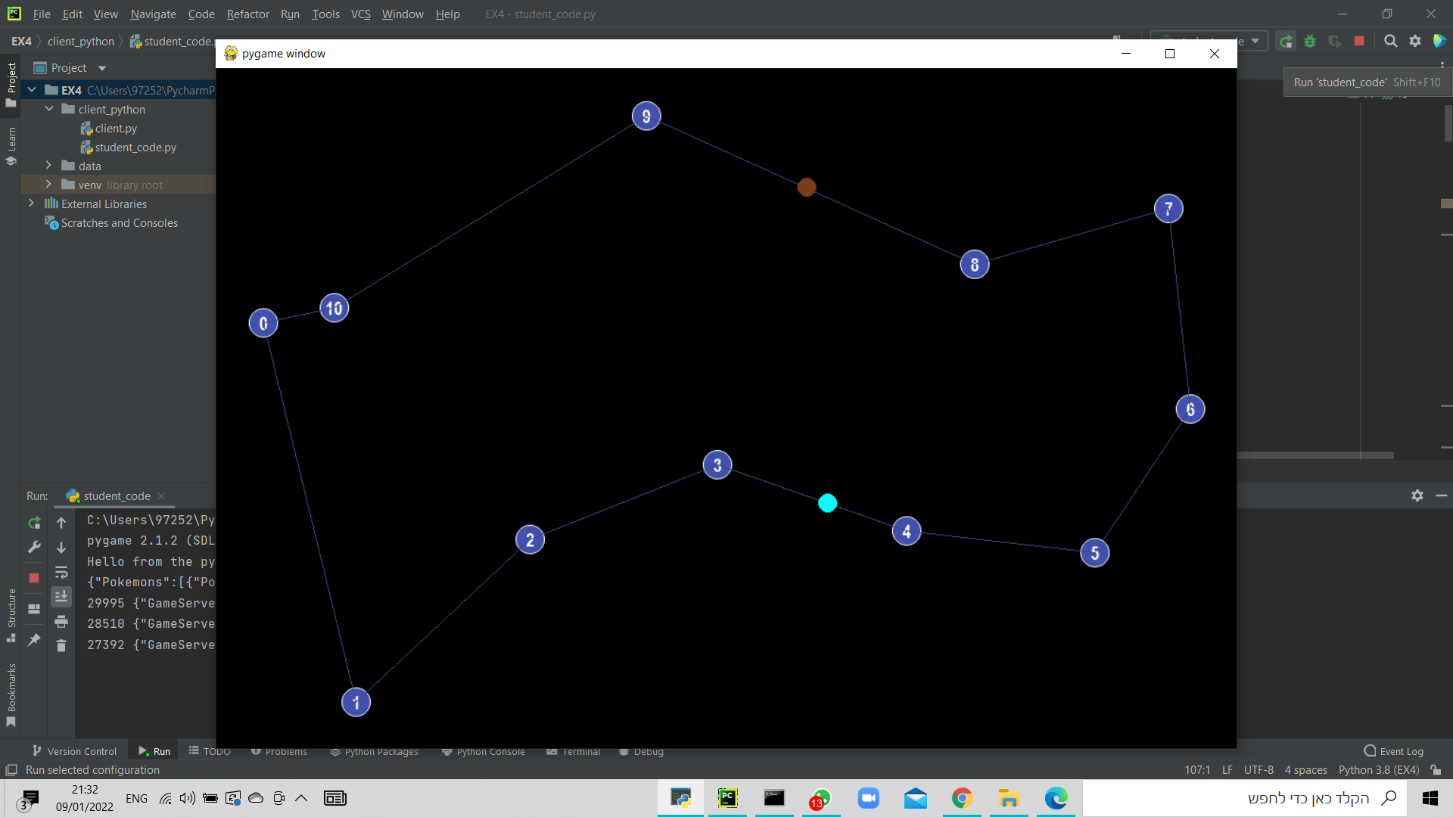Open the Project view dropdown
Screen dimensions: 1453x817
click(x=102, y=68)
